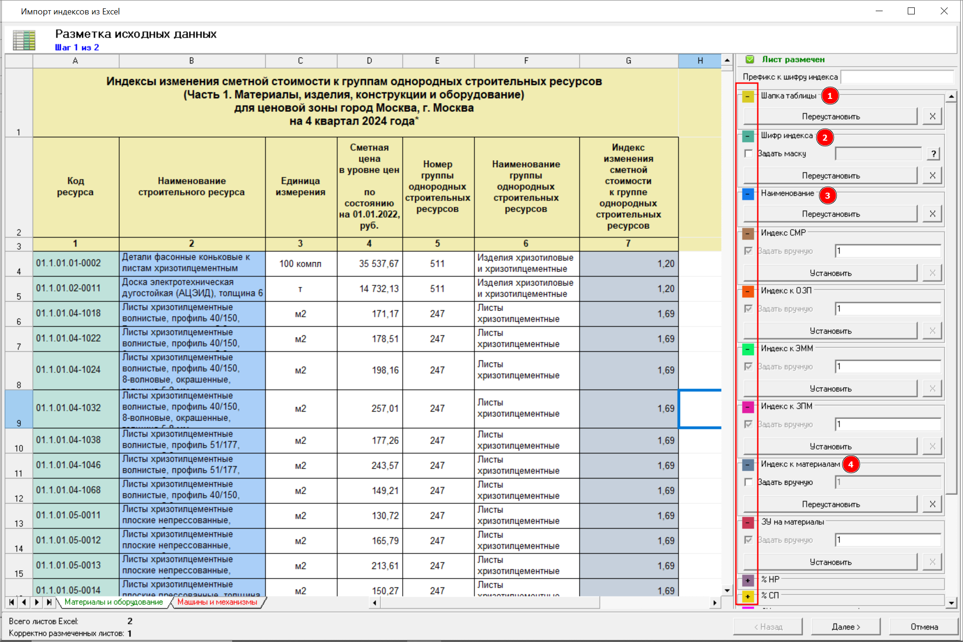963x642 pixels.
Task: Go to the previous Excel sheet
Action: click(24, 602)
